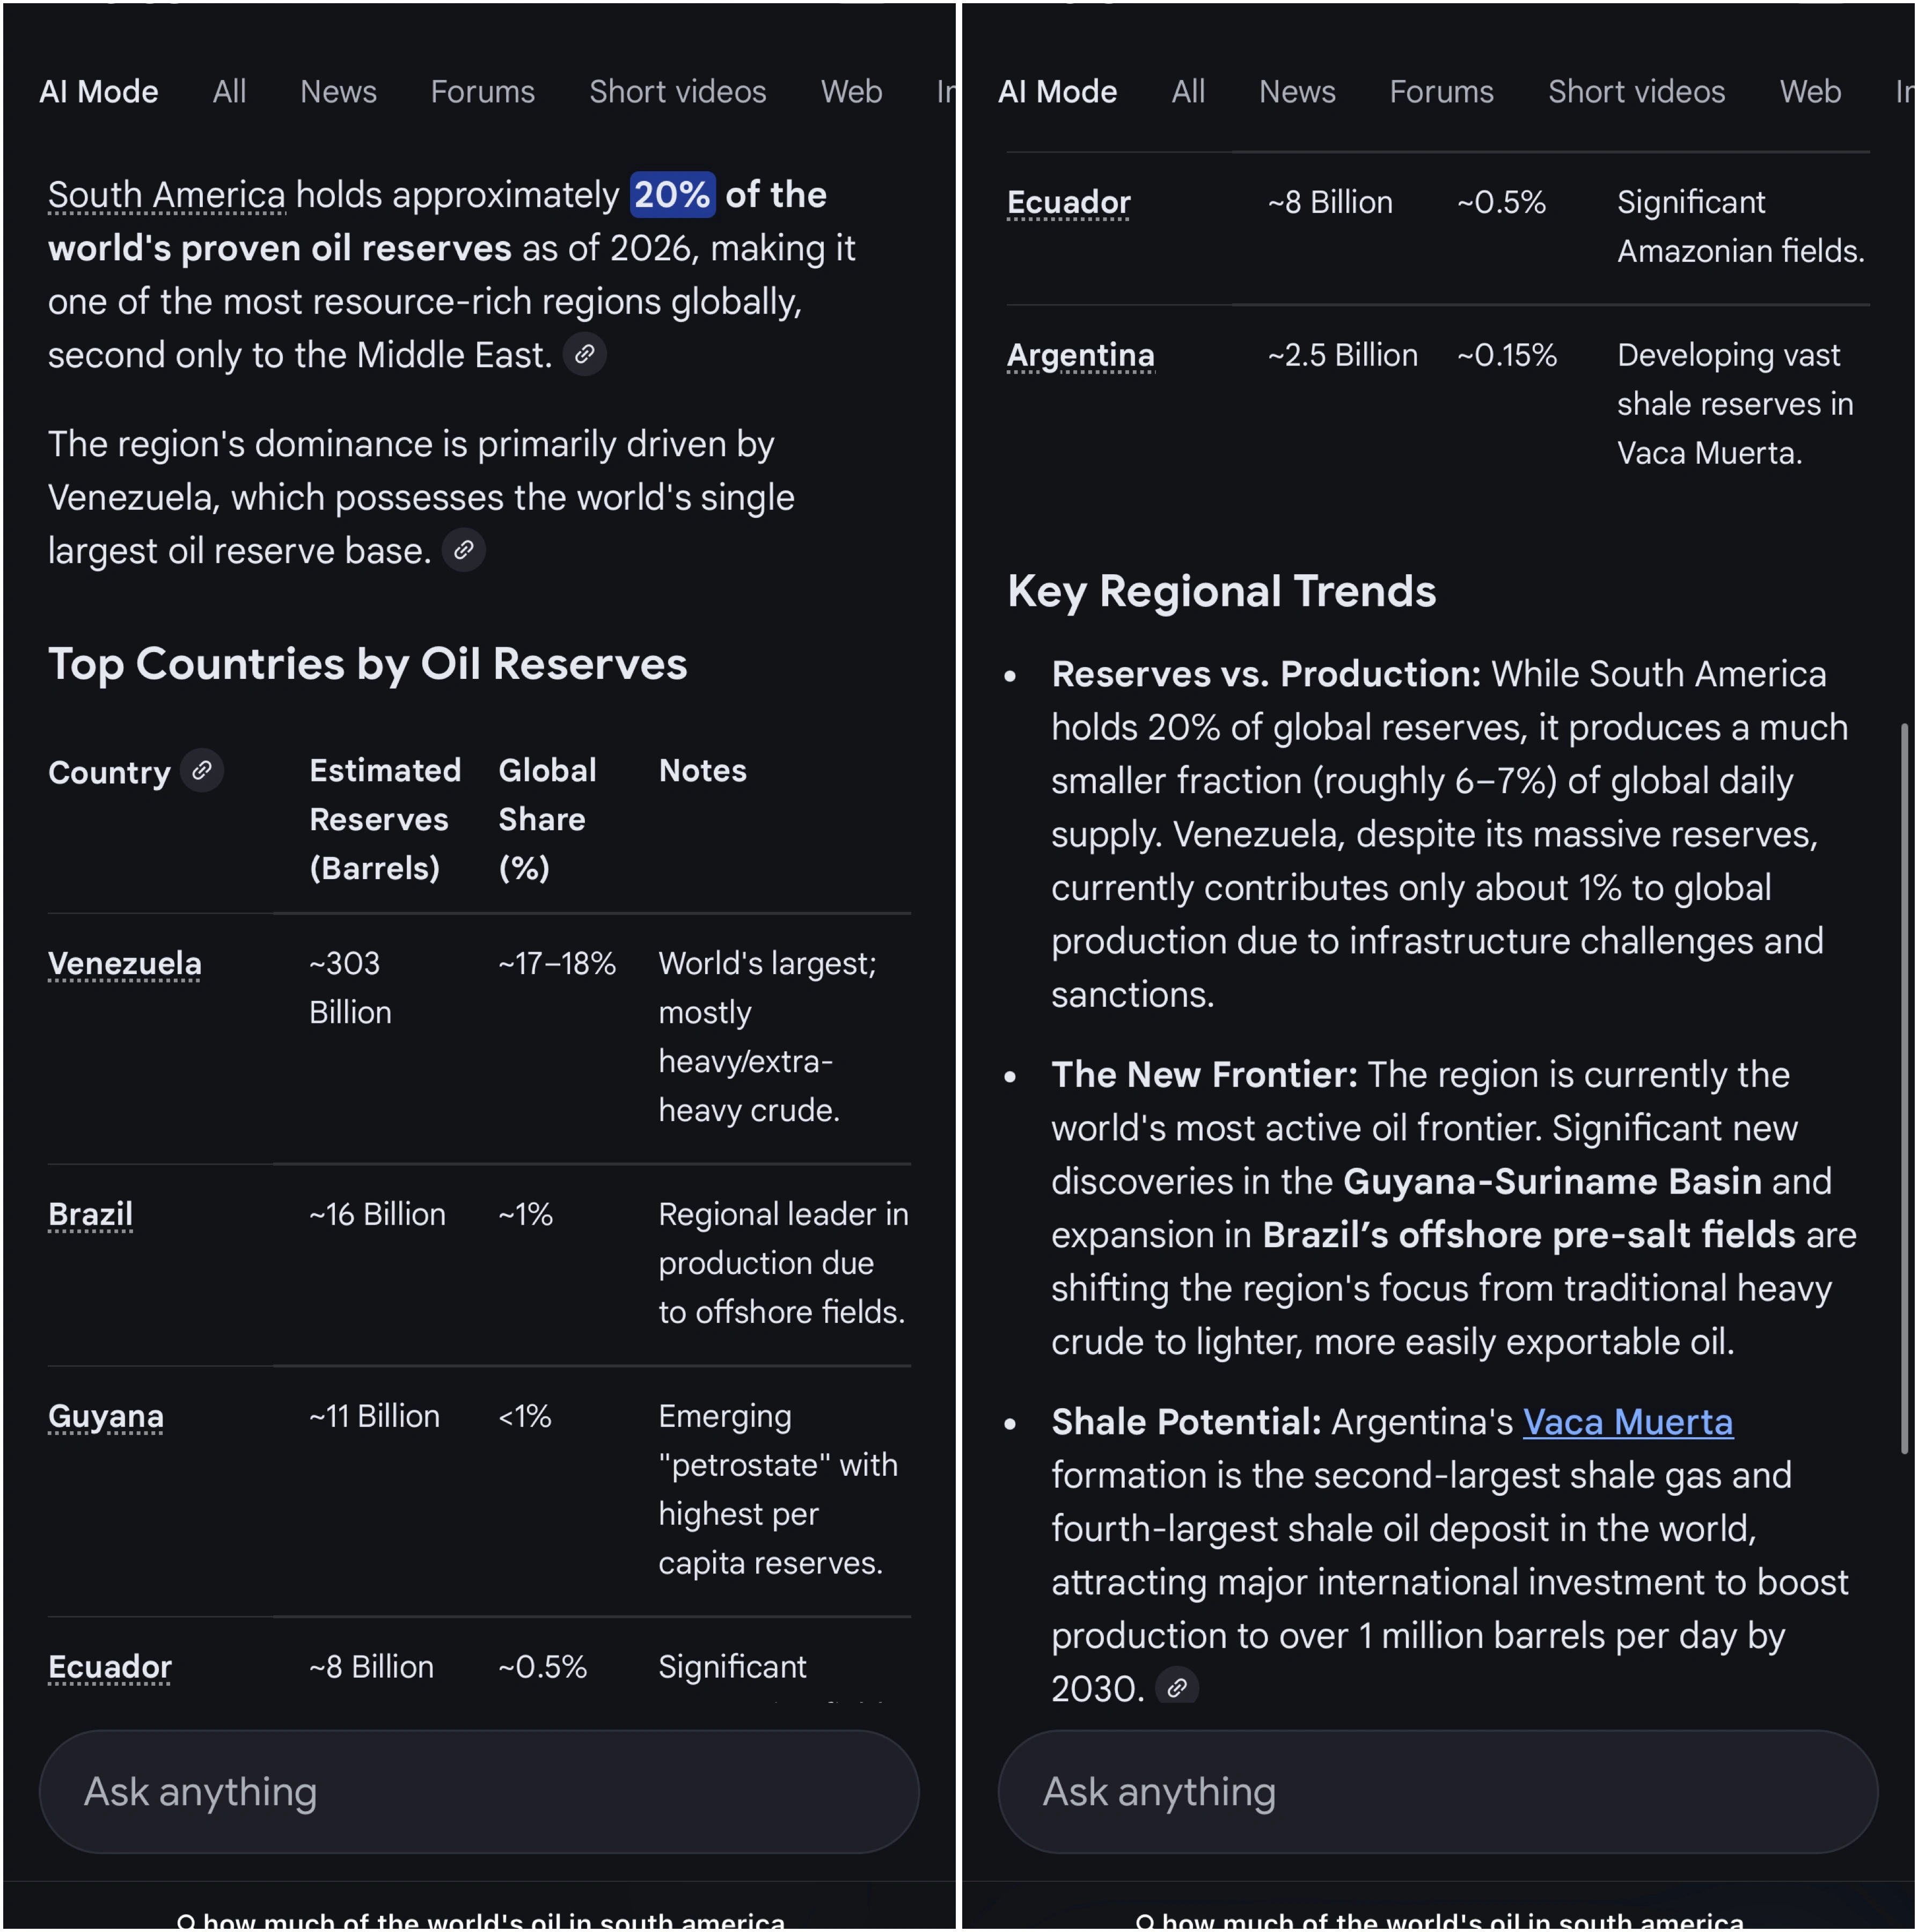Open Short videos tab in left panel

point(677,91)
